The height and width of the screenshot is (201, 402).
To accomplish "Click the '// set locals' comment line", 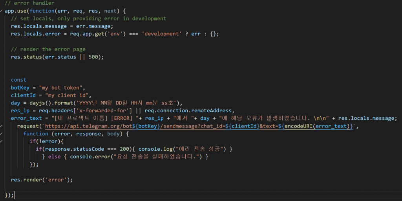I will 89,19.
